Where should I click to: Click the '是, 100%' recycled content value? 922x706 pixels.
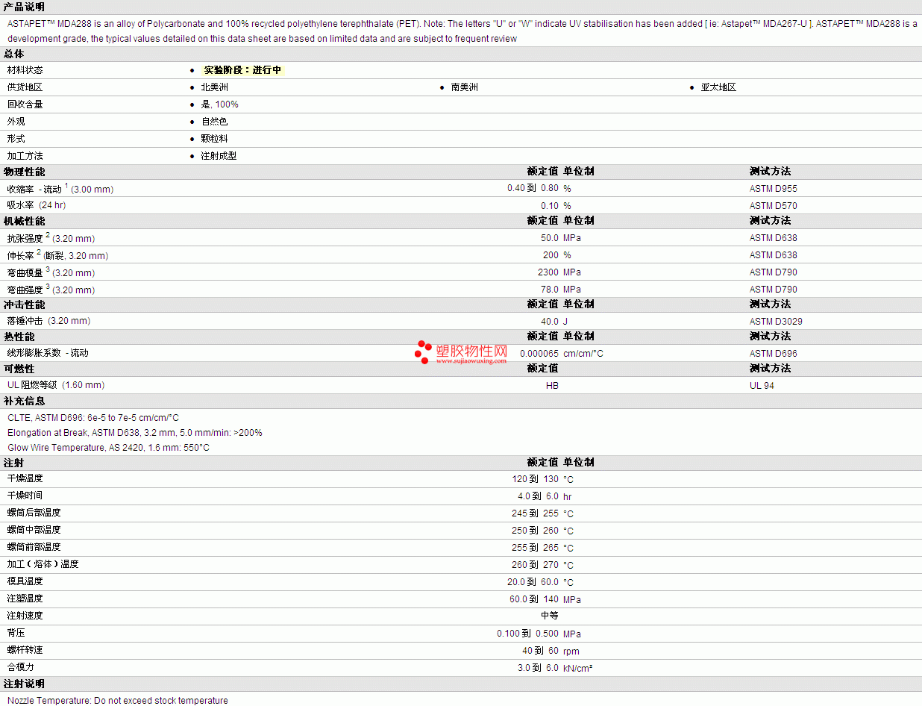point(219,104)
